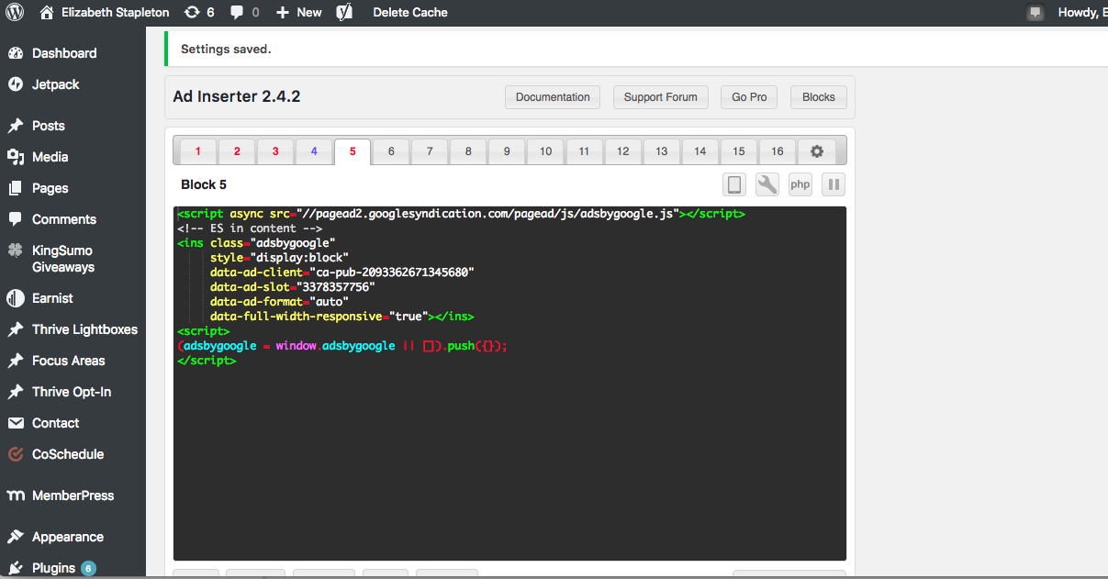This screenshot has width=1108, height=579.
Task: Toggle the device preview tablet icon
Action: click(x=734, y=184)
